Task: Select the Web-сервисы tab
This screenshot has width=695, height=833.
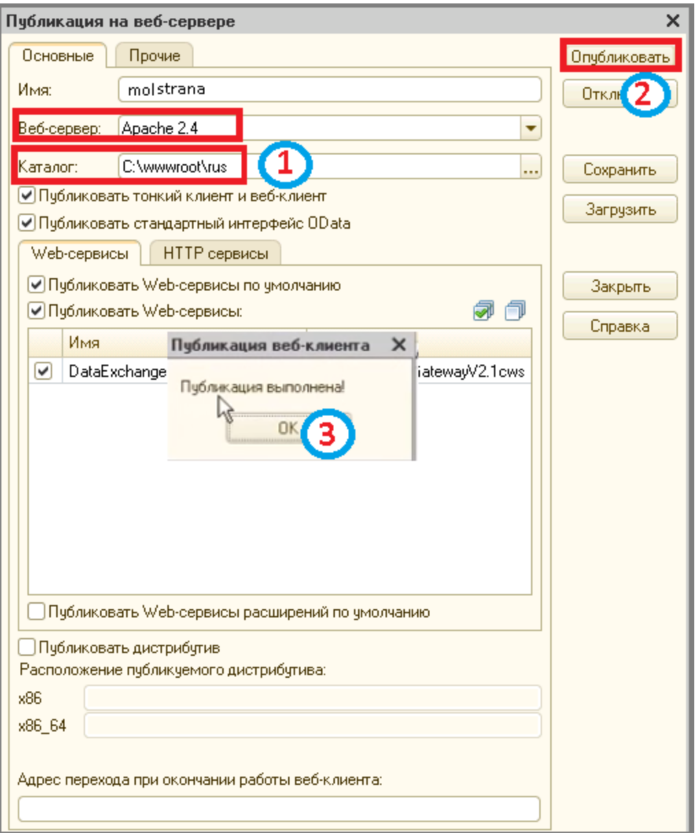Action: 80,253
